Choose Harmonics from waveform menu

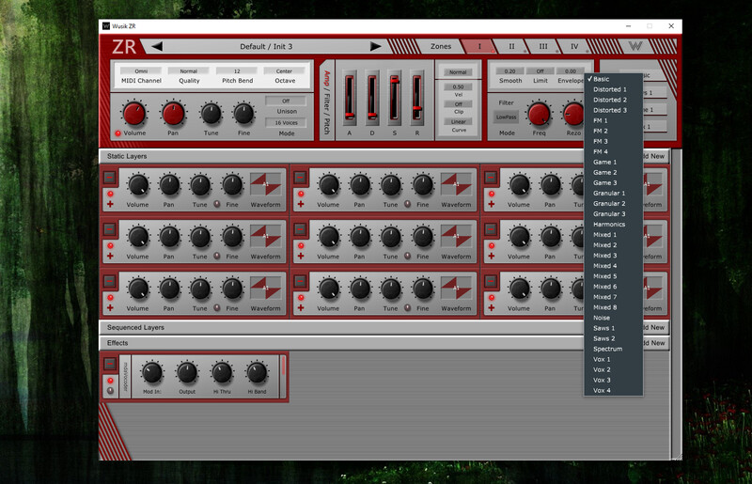614,225
